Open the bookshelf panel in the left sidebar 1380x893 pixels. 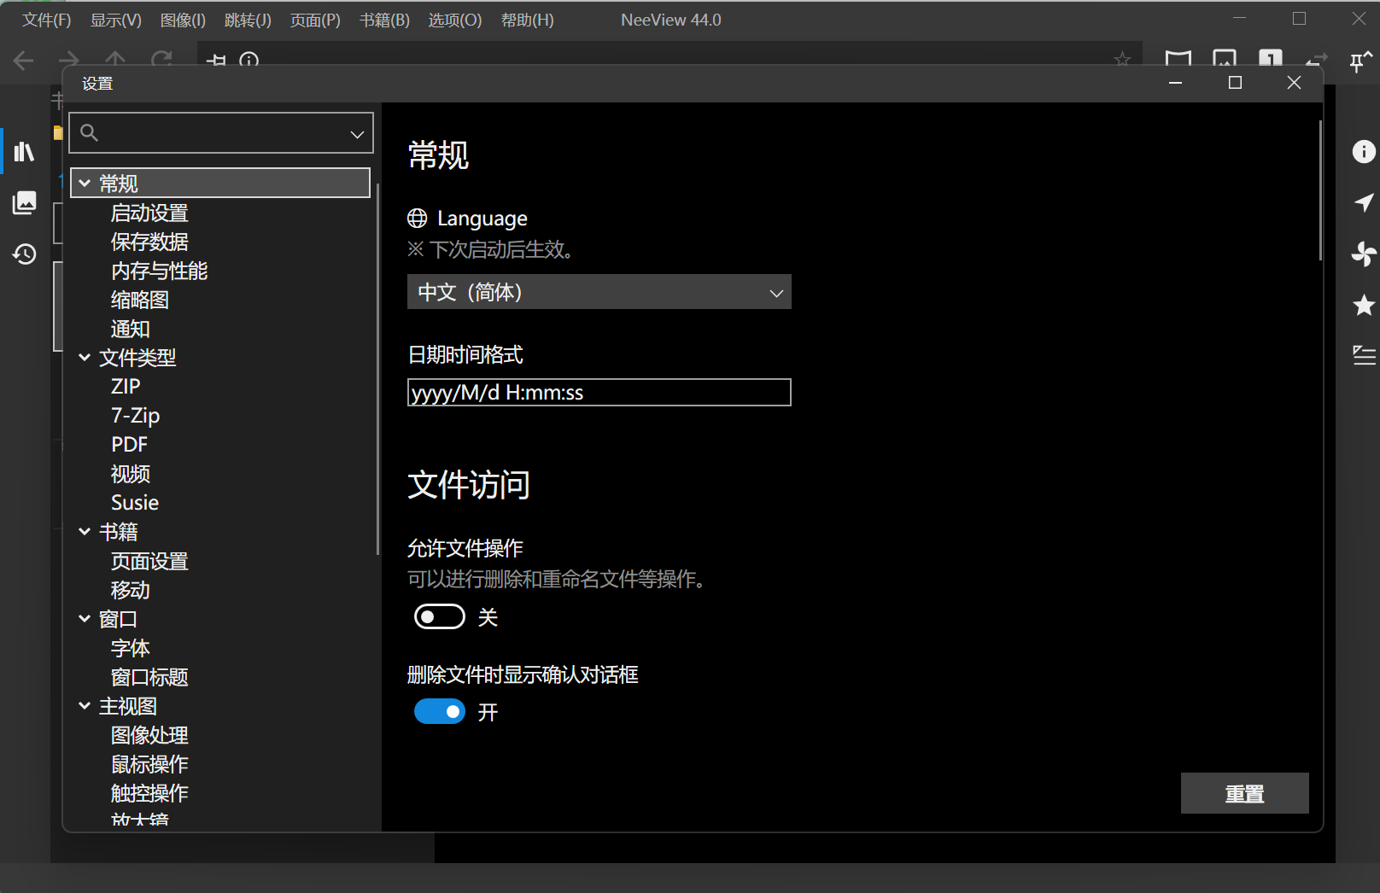[x=25, y=151]
